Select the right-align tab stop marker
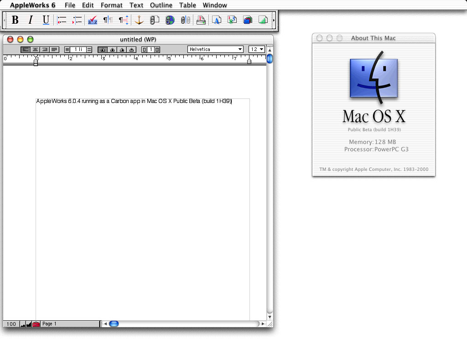467x350 pixels. pos(122,50)
